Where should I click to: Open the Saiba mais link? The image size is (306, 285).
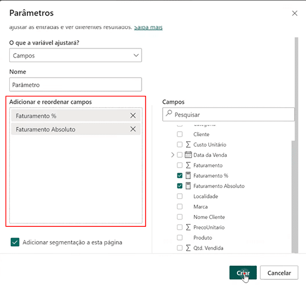(148, 27)
